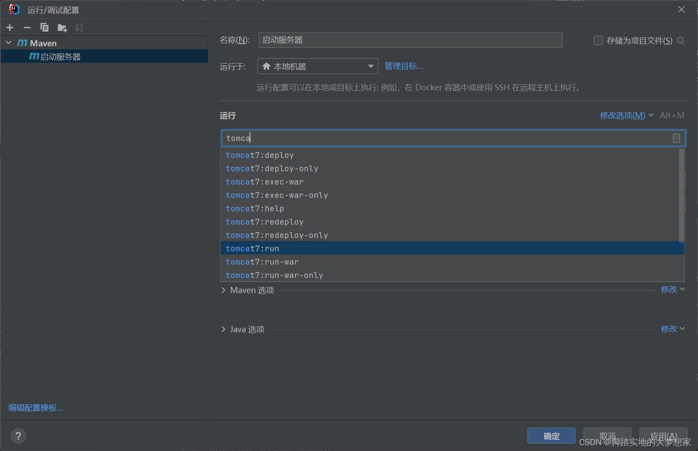Image resolution: width=698 pixels, height=451 pixels.
Task: Create a new folder for configurations
Action: [x=62, y=28]
